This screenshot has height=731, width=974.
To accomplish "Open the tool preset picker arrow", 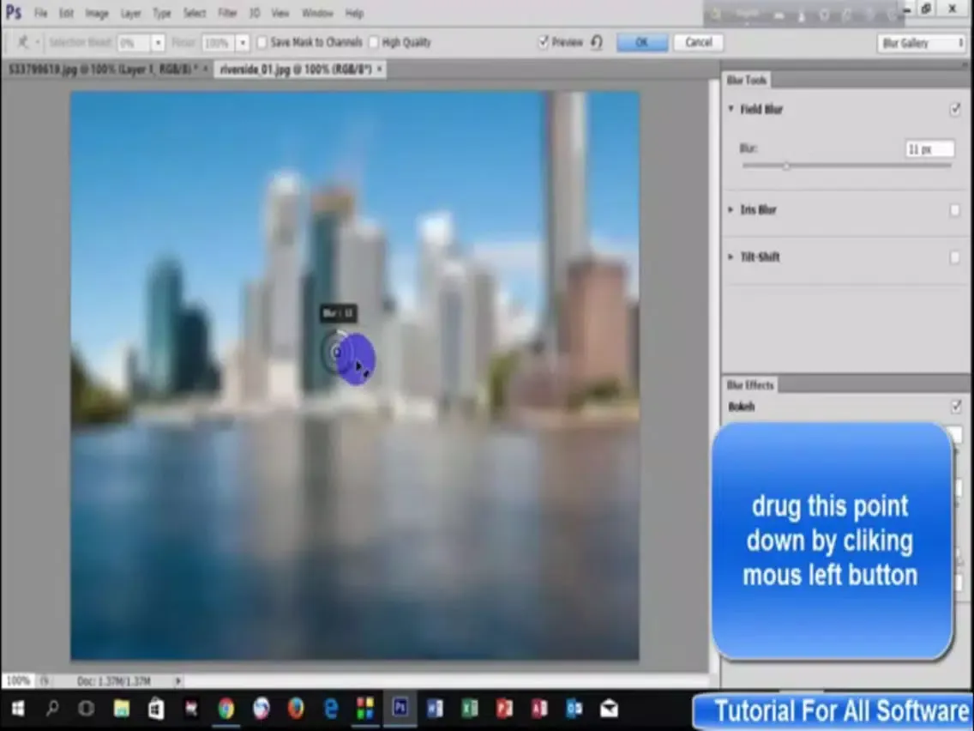I will [x=37, y=42].
